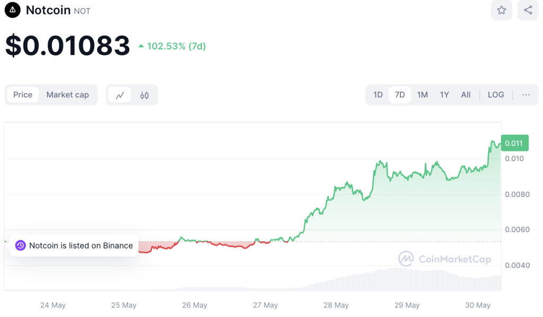Switch to the Market cap tab

pyautogui.click(x=67, y=95)
